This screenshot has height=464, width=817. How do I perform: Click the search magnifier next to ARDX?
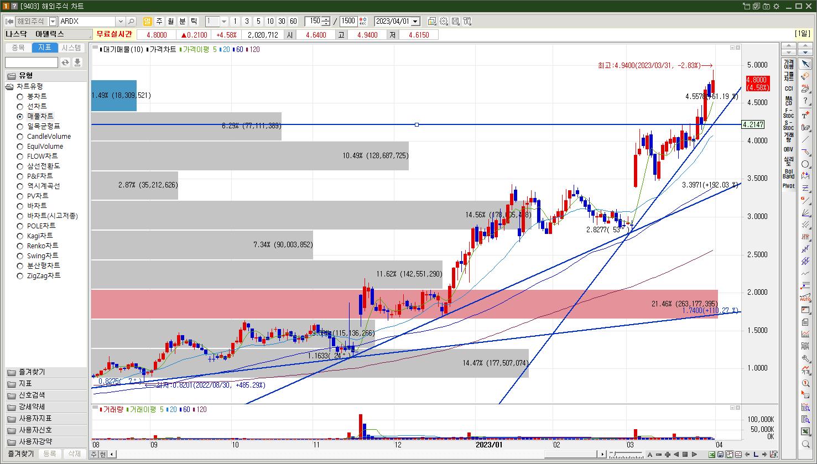(131, 21)
